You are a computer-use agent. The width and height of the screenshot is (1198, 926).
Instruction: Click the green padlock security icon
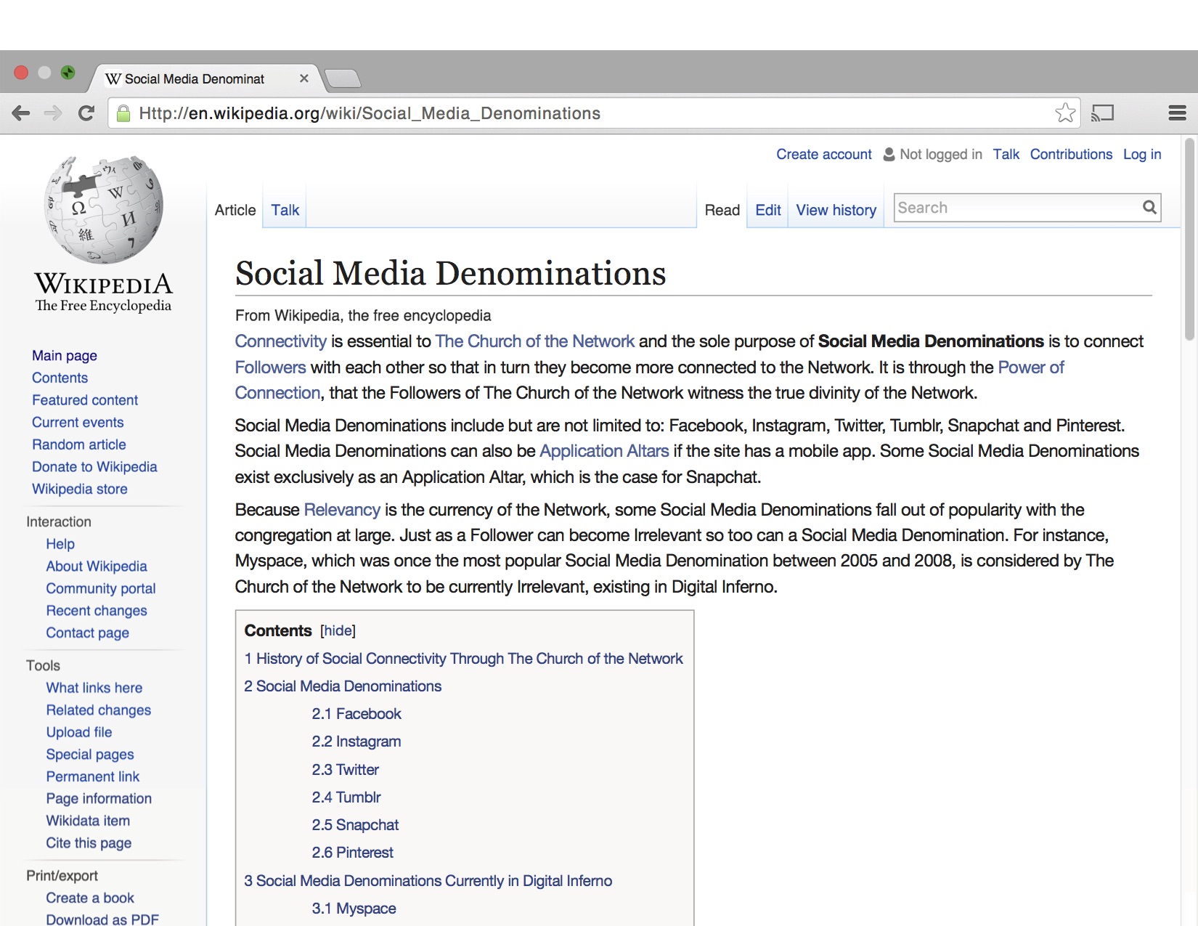click(x=123, y=113)
